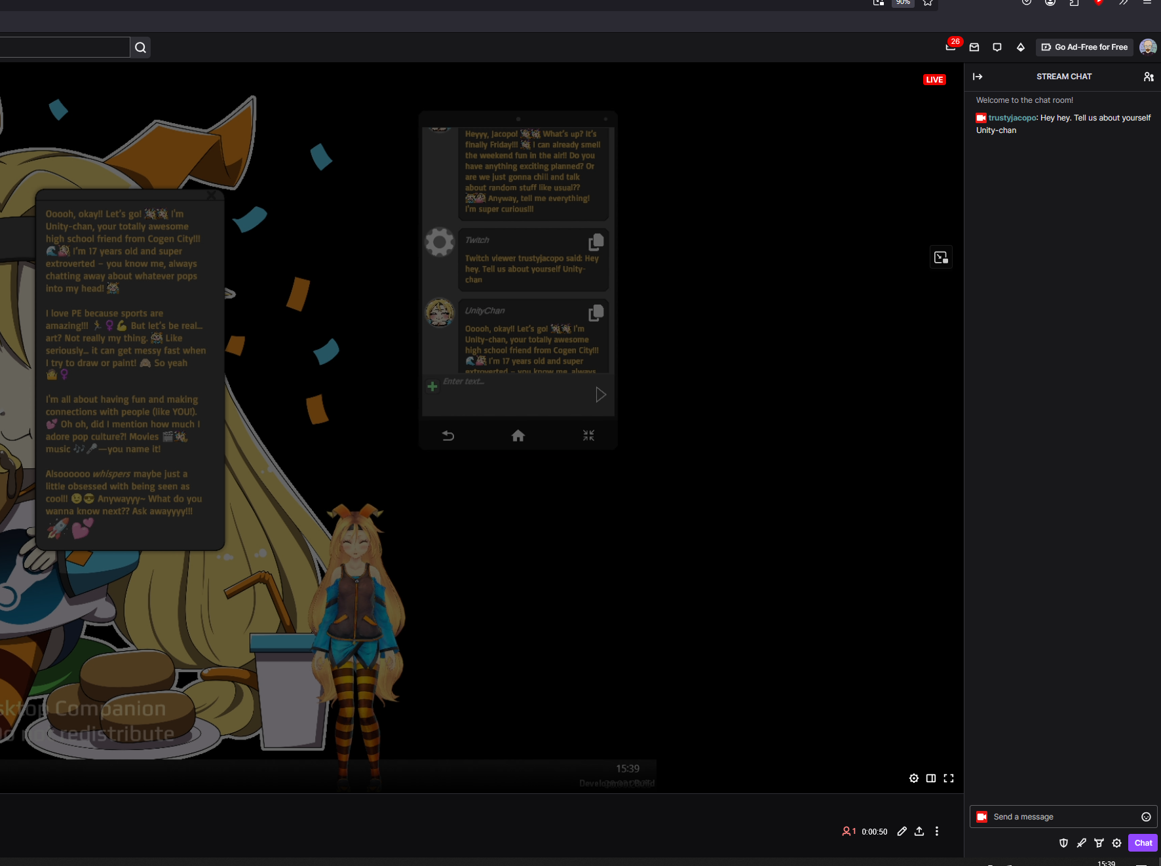Toggle theatre mode on the player
Viewport: 1161px width, 866px height.
931,778
